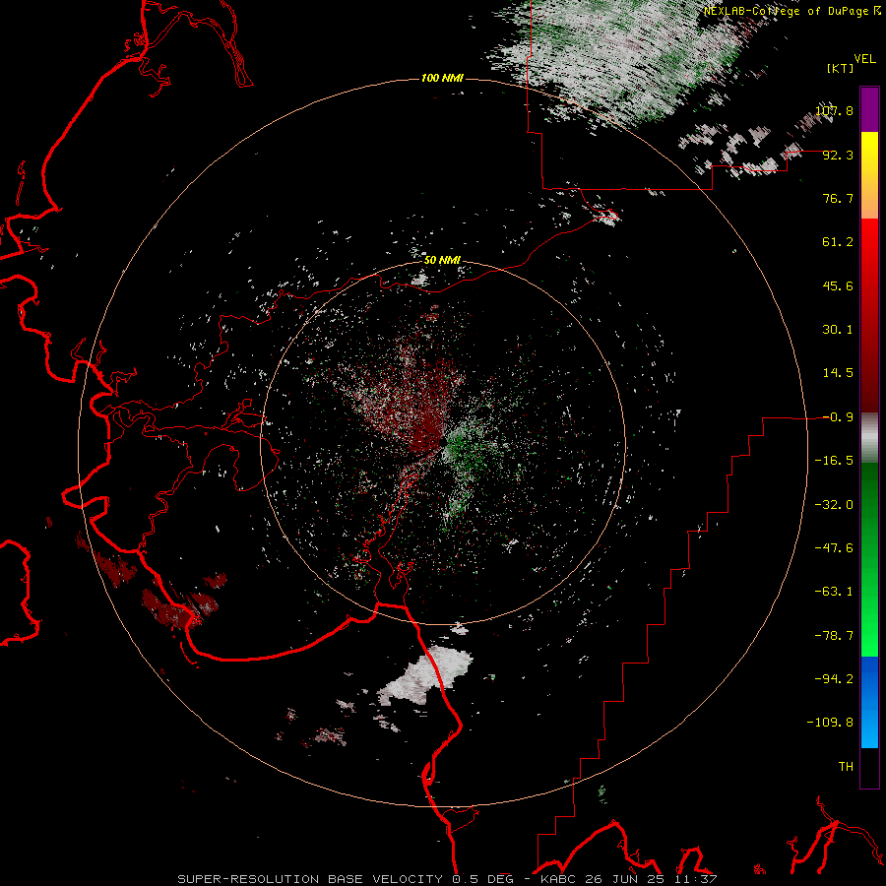Click the TH label on color bar
The image size is (886, 886).
pyautogui.click(x=846, y=767)
